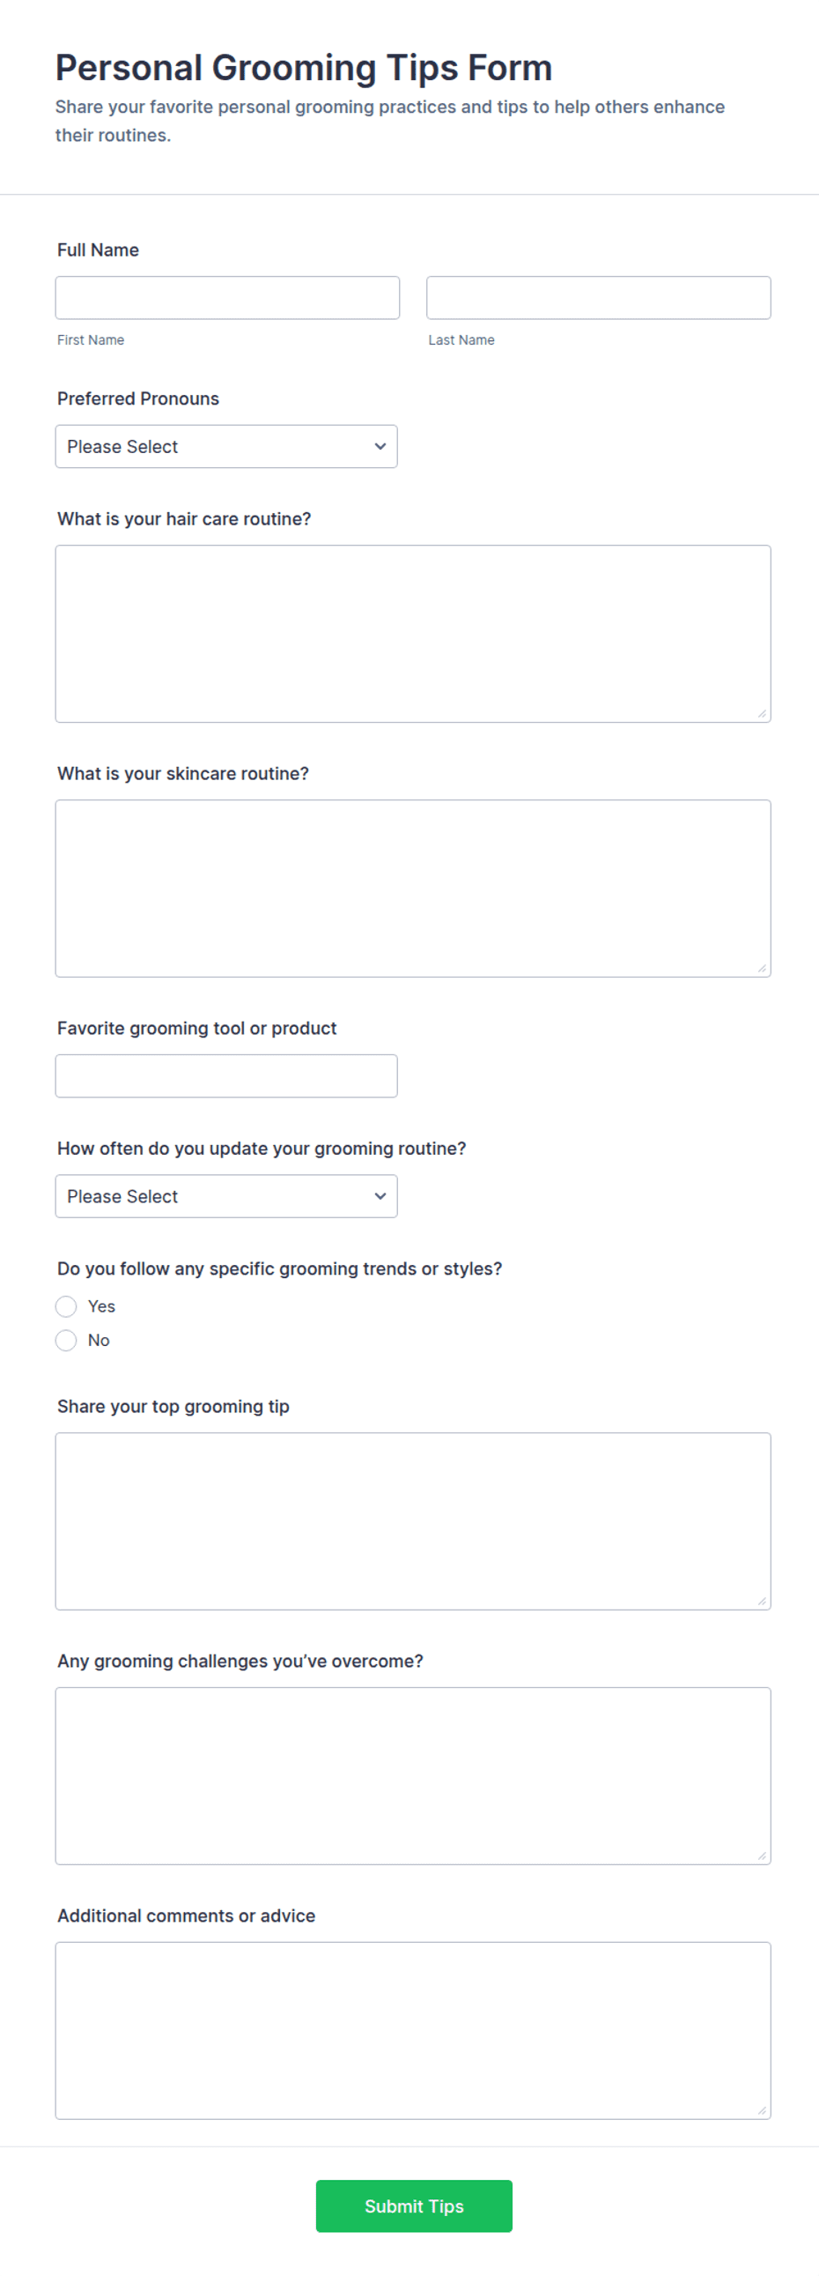Select Yes for following grooming trends
This screenshot has width=819, height=2276.
click(x=66, y=1305)
